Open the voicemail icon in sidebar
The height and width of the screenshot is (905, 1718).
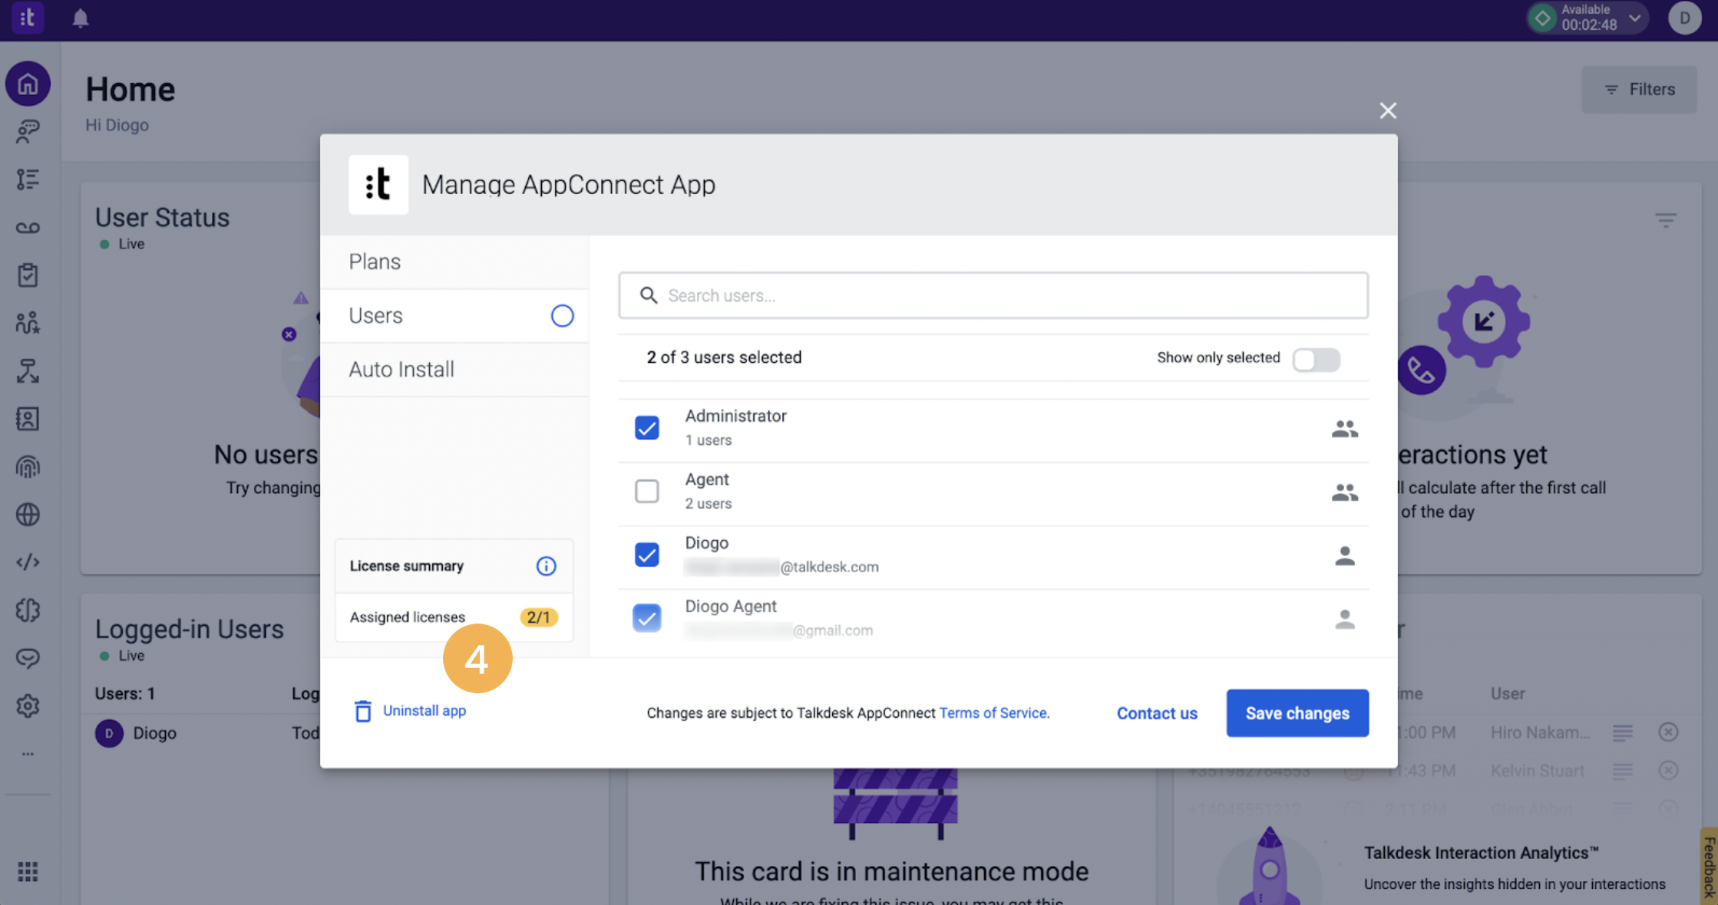[x=28, y=228]
